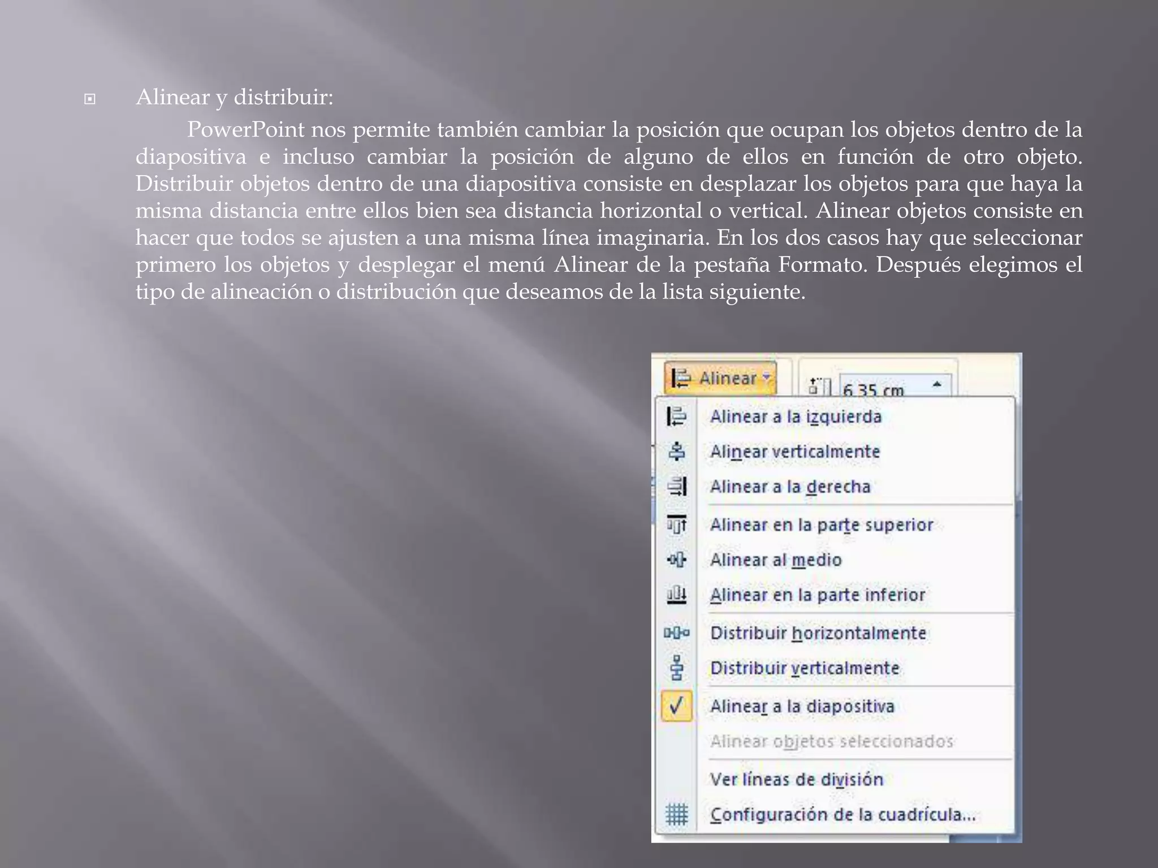Choose Alinear en la parte superior
Viewport: 1158px width, 868px height.
tap(822, 525)
